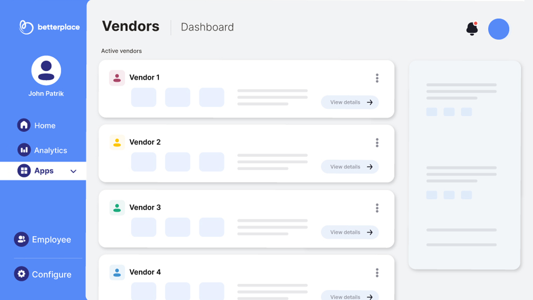The width and height of the screenshot is (533, 300).
Task: Open Vendor 1's three-dot options menu
Action: pos(377,78)
